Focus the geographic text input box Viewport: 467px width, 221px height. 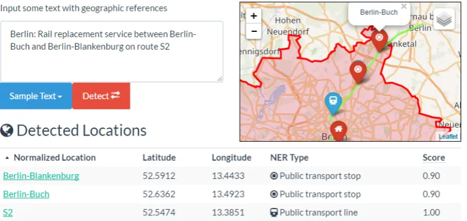point(111,52)
